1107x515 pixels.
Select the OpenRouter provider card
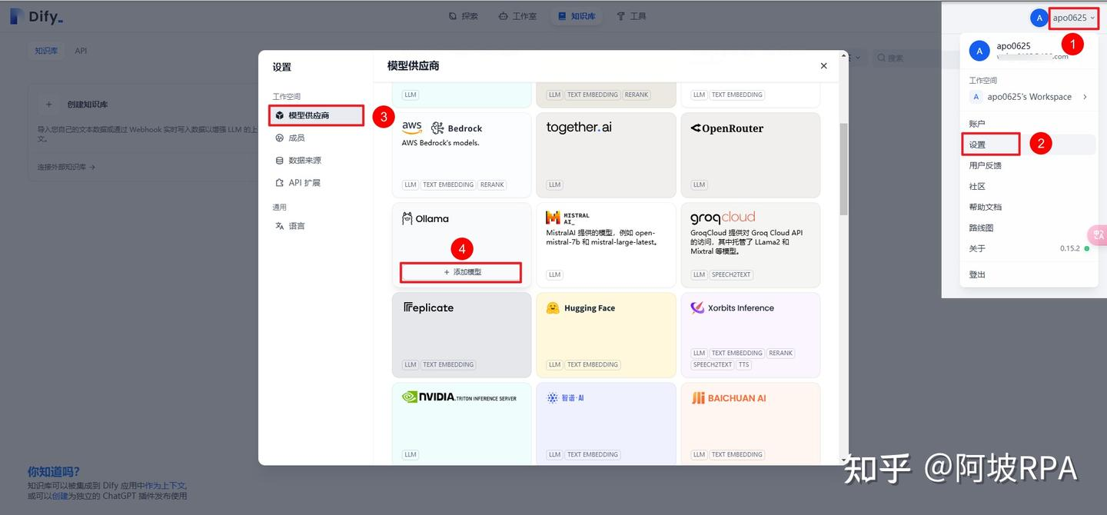(750, 154)
